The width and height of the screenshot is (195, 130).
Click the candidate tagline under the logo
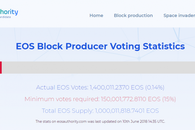tap(5, 17)
